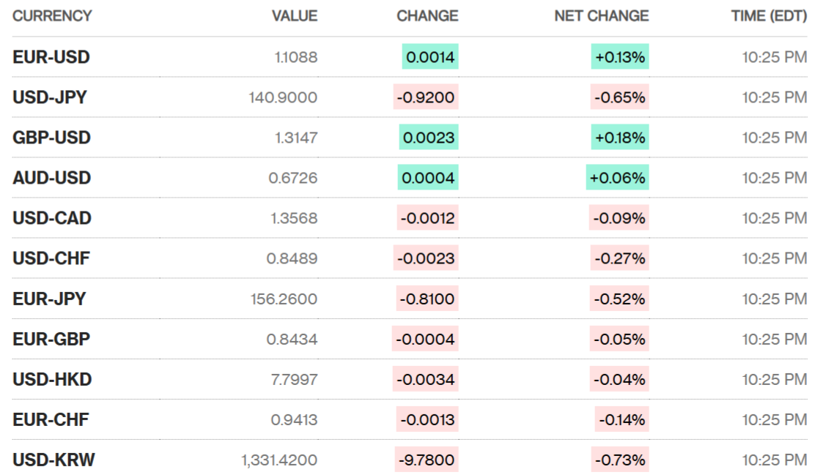Click the green +0.13% net change cell
Screen dimensions: 823x475
coord(620,57)
